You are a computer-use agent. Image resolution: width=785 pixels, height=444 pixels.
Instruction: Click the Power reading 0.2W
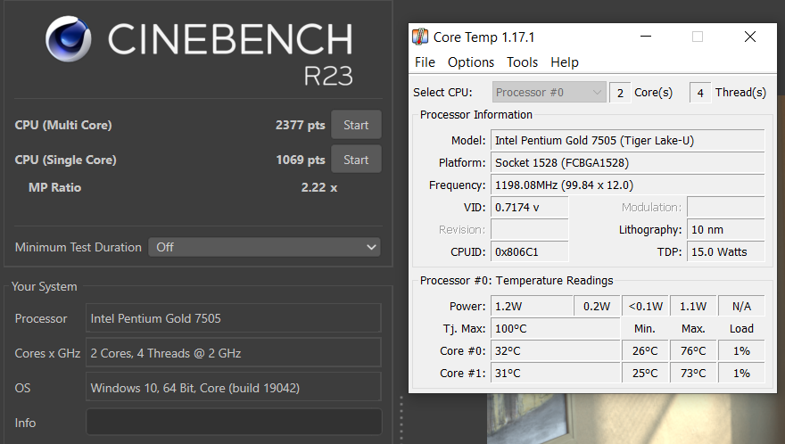point(597,306)
